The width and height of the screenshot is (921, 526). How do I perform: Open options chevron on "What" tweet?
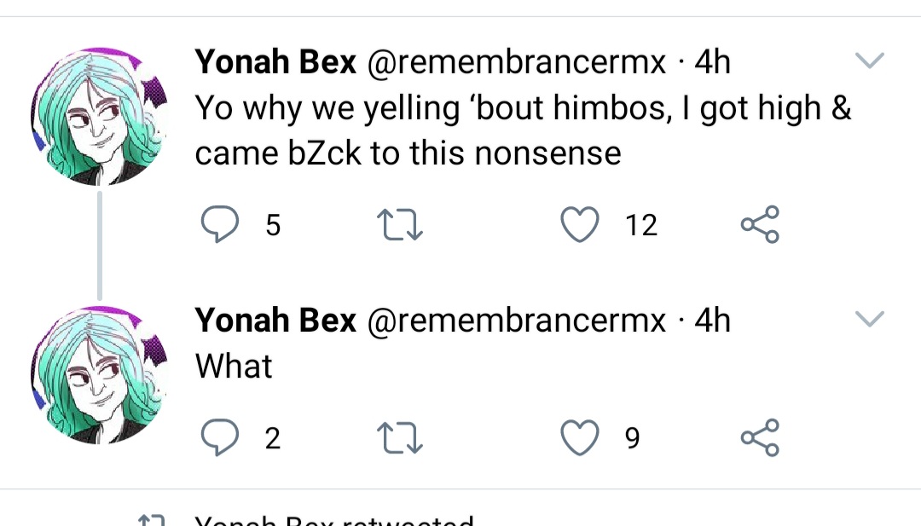pos(870,319)
